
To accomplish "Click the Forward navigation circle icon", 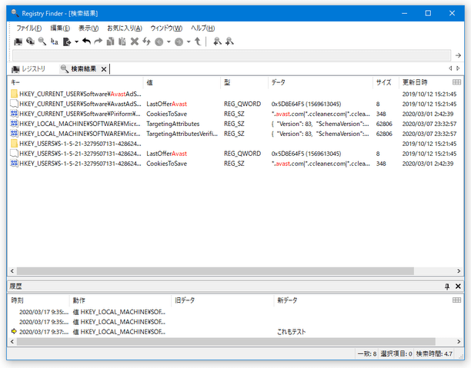I will [179, 41].
